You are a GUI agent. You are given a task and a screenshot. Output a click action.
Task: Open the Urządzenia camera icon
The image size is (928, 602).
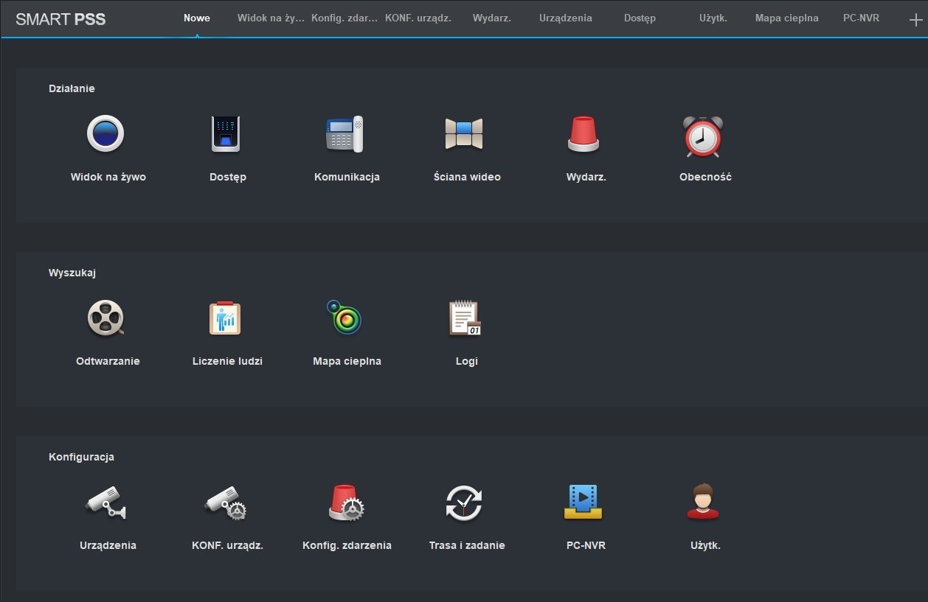(x=105, y=503)
